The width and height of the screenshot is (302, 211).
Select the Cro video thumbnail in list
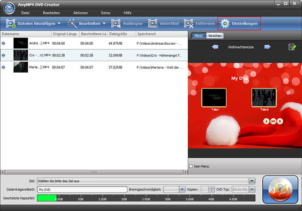pos(21,55)
